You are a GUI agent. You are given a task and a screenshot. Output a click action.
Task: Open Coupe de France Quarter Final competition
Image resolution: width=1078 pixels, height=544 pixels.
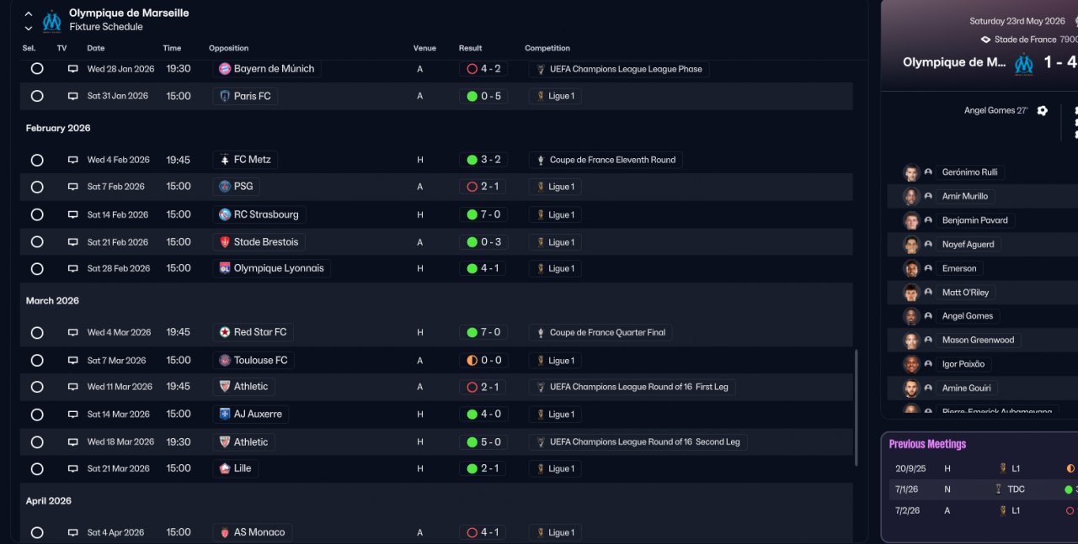click(600, 332)
